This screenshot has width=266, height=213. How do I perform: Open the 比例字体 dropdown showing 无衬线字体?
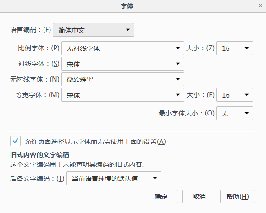coord(123,48)
